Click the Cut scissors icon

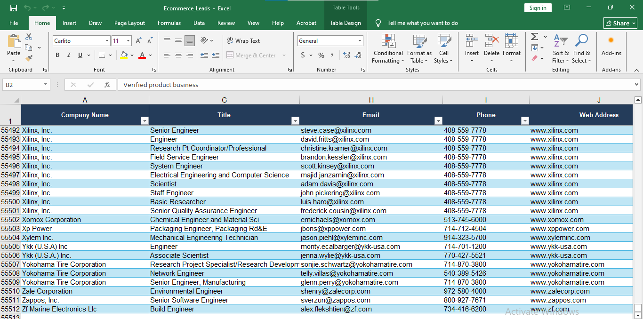click(x=29, y=37)
